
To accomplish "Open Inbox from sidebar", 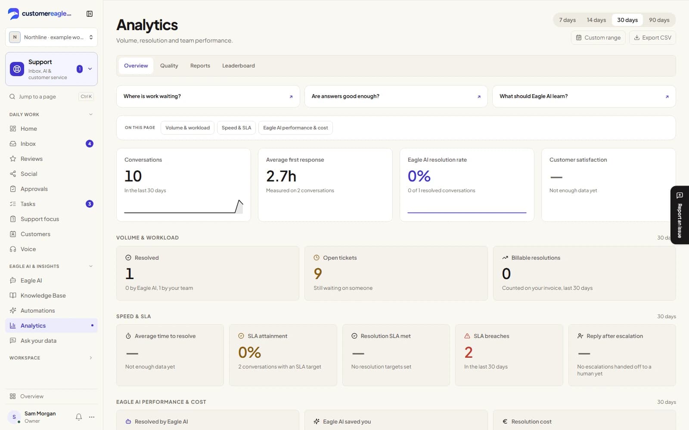I will [x=51, y=144].
